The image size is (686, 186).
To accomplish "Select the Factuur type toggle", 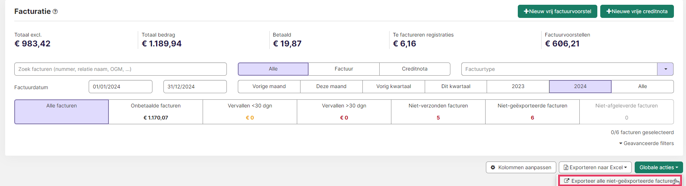I will click(344, 69).
